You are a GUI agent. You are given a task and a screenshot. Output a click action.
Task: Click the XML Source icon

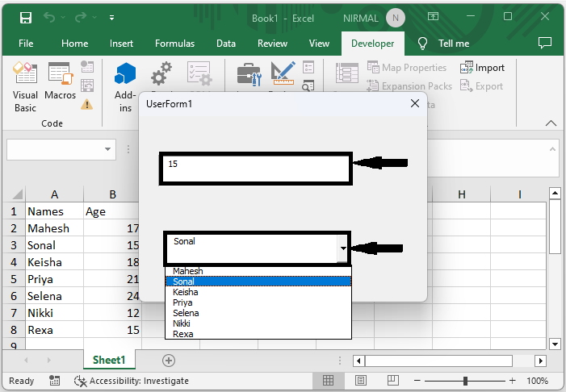coord(347,73)
